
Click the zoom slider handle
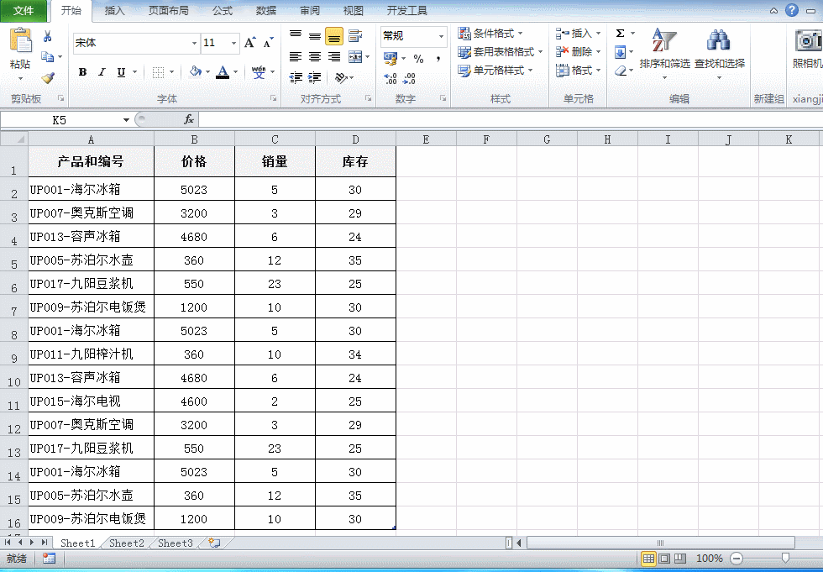click(786, 558)
